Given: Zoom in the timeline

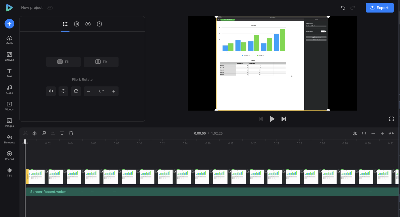Looking at the screenshot, I should [x=382, y=133].
